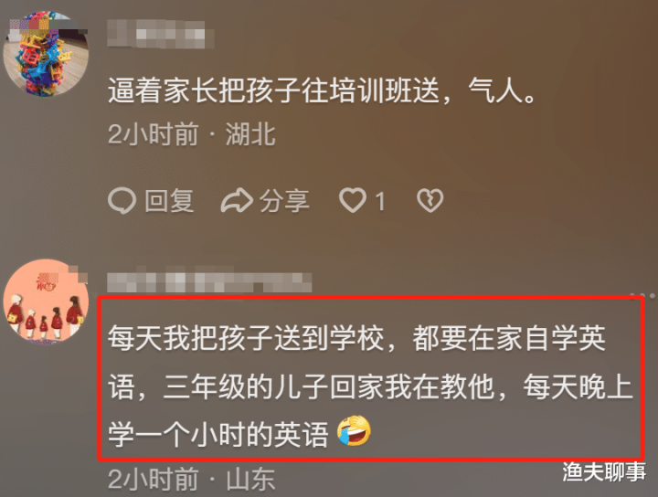Click the 渔夫聊事 watermark
This screenshot has height=497, width=658.
[x=604, y=471]
